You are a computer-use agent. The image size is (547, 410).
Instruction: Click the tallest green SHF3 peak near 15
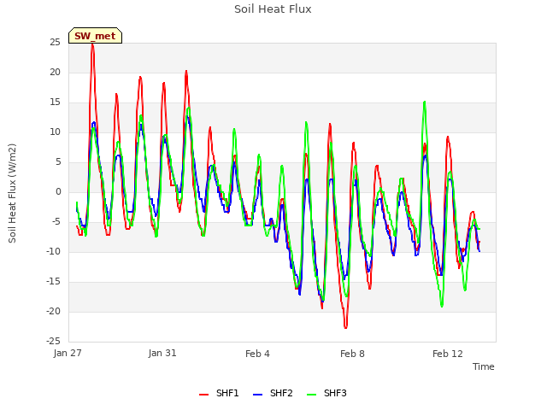[x=424, y=102]
